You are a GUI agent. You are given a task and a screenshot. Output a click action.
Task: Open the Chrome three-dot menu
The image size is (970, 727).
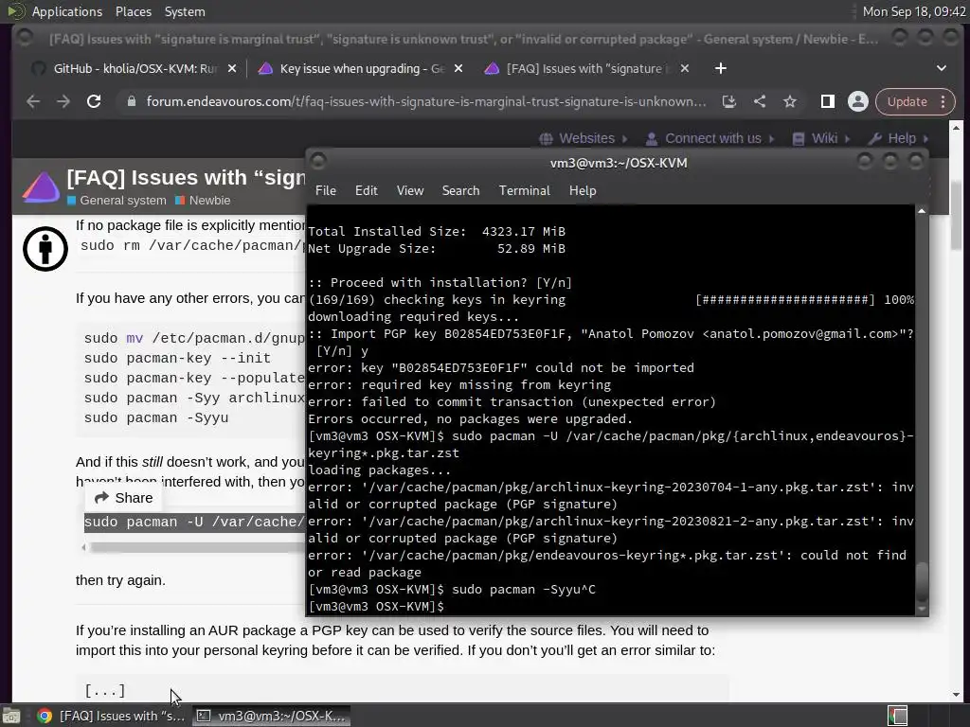[x=943, y=101]
